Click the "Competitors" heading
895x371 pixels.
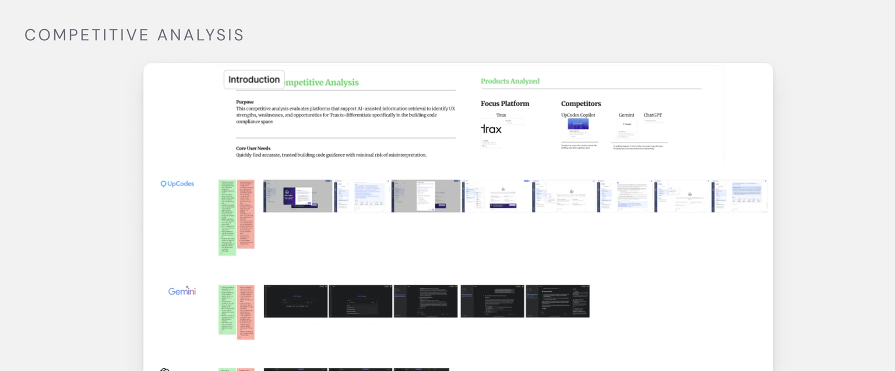pyautogui.click(x=581, y=104)
